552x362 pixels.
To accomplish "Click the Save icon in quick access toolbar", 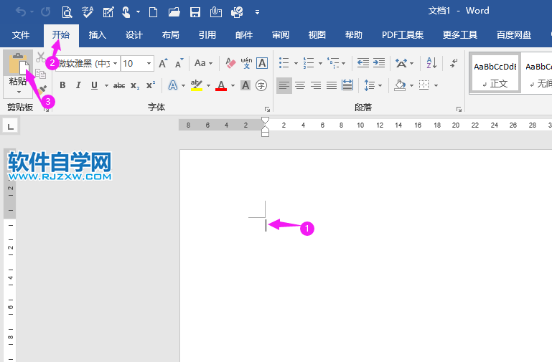I will pos(195,11).
